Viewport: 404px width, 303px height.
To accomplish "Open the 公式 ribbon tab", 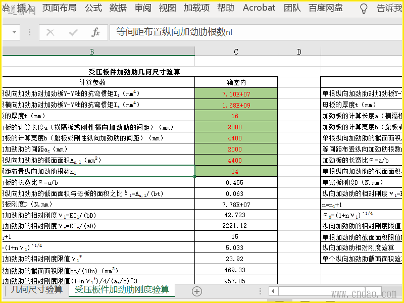I will (x=93, y=8).
